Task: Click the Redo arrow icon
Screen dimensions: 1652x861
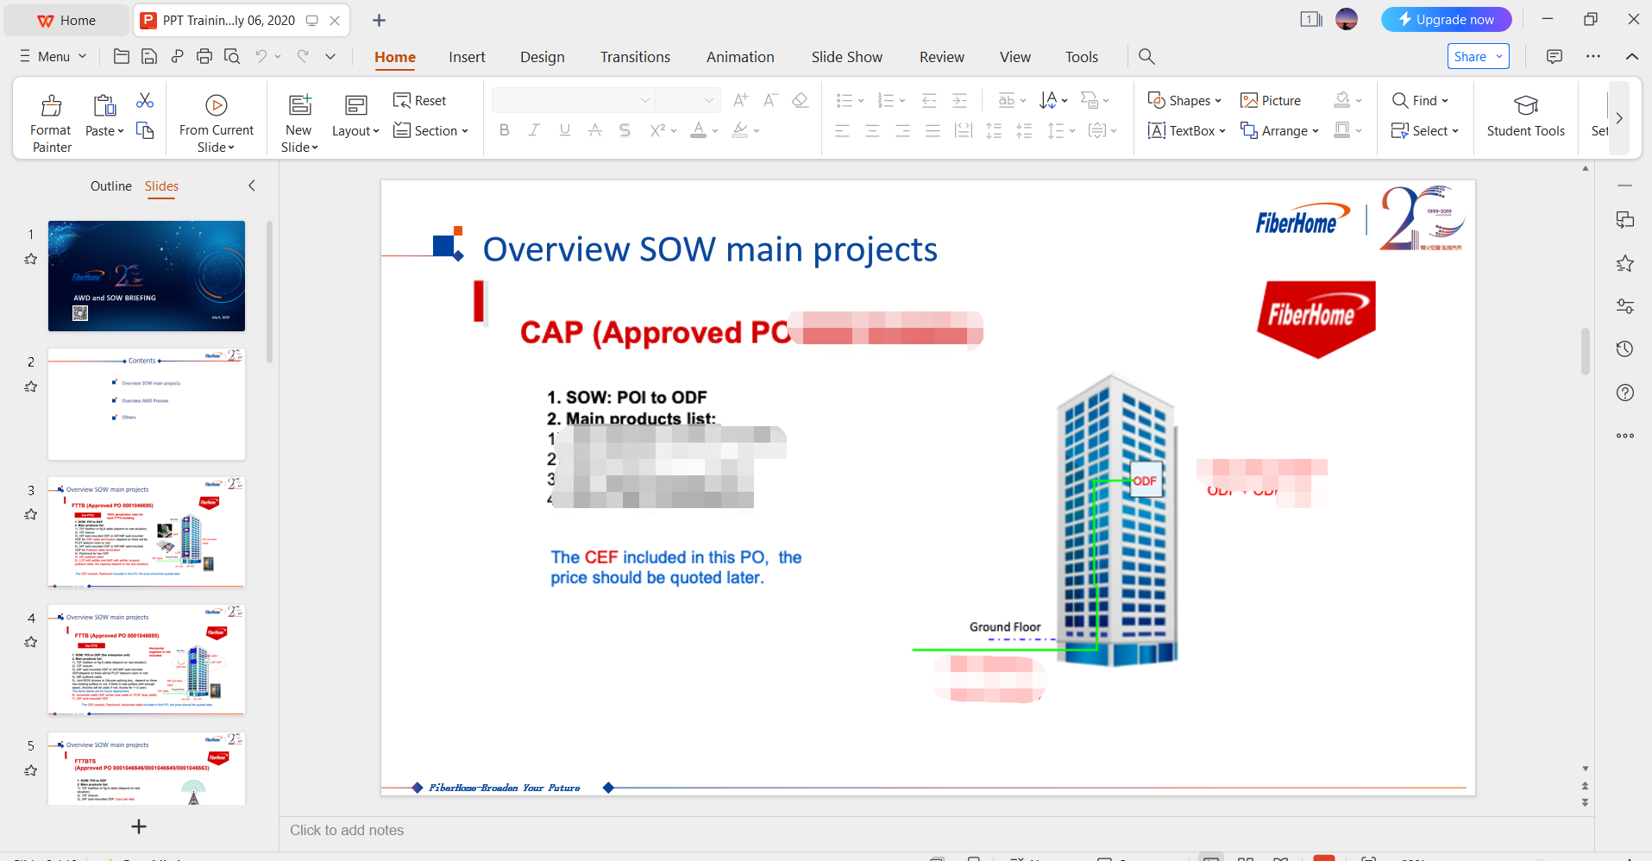Action: click(303, 56)
